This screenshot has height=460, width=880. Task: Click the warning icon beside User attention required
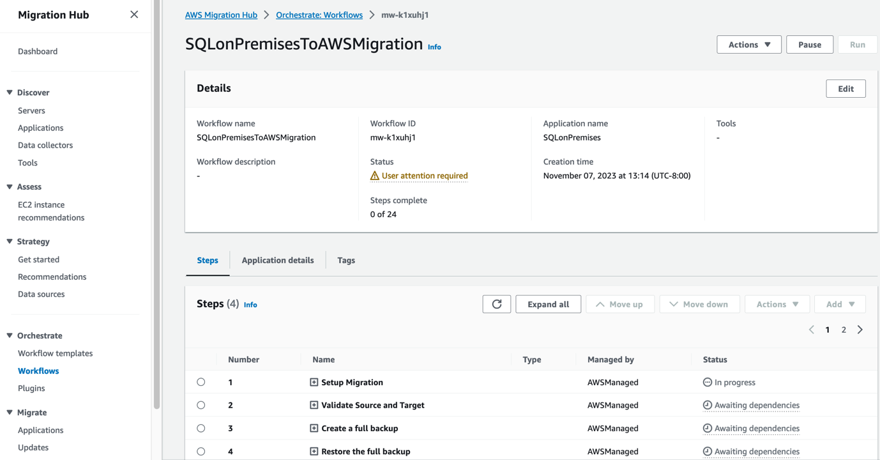pyautogui.click(x=375, y=176)
